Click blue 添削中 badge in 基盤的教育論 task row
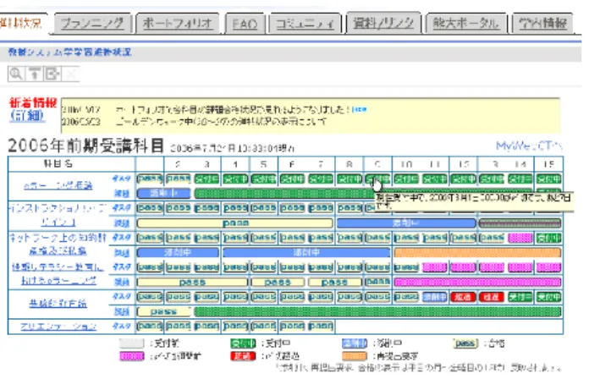This screenshot has width=589, height=379. click(x=435, y=297)
